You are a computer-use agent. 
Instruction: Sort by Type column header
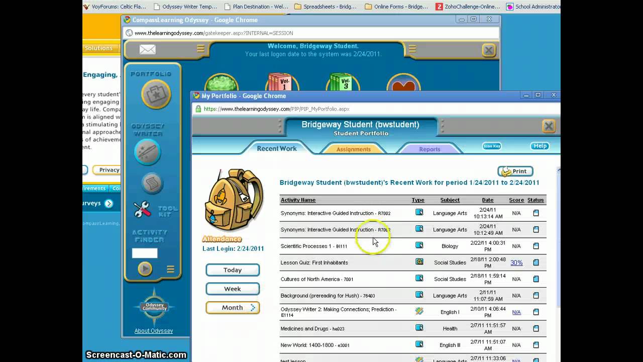click(x=418, y=200)
